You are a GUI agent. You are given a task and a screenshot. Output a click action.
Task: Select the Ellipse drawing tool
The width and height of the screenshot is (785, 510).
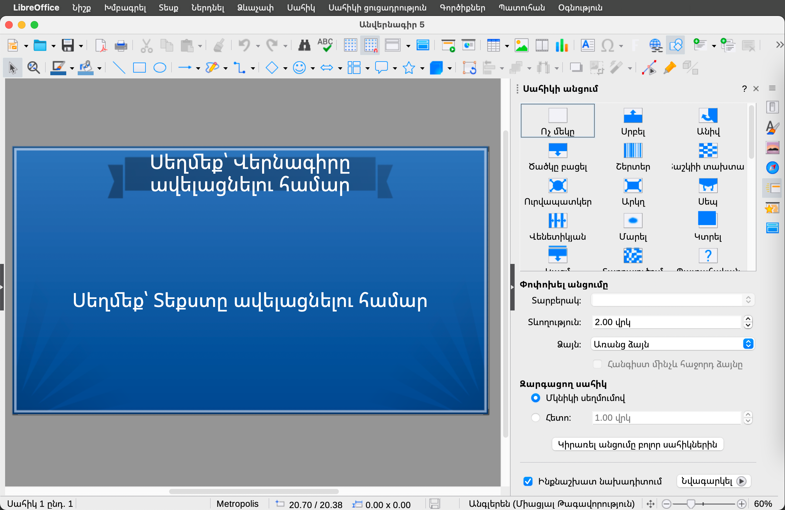point(160,68)
